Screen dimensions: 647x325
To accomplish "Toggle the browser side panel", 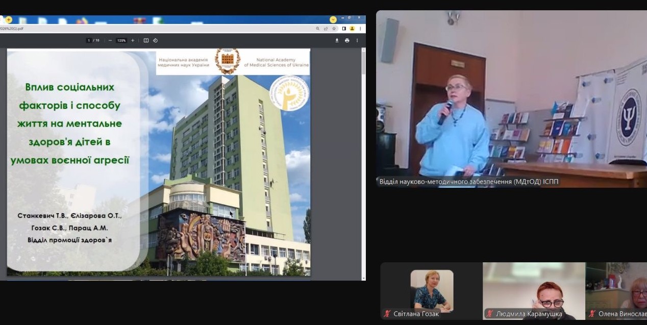I will pos(344,29).
